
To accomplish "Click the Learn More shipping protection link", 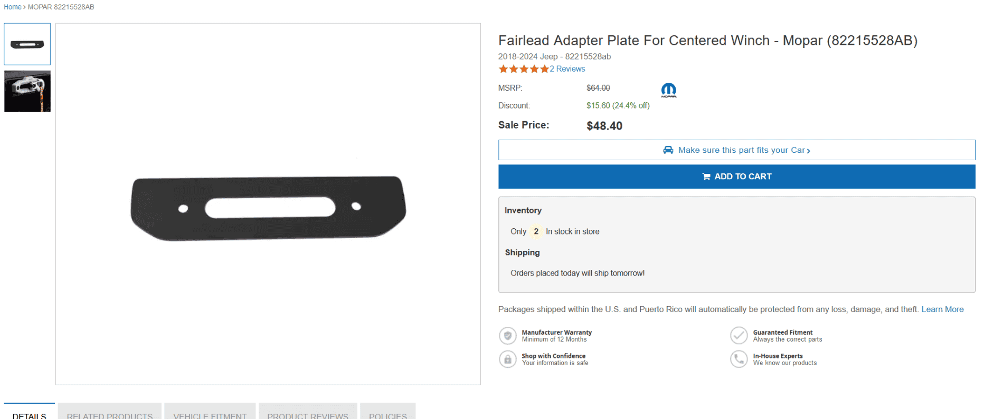I will tap(942, 309).
